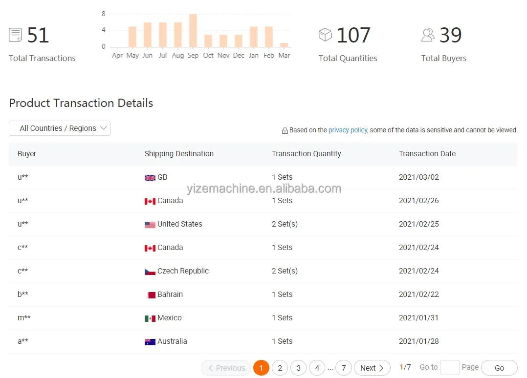Image resolution: width=527 pixels, height=378 pixels.
Task: Click the 107 total quantities number
Action: [x=353, y=35]
